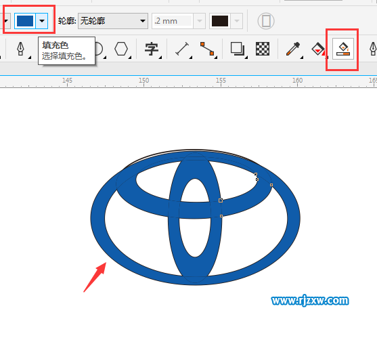Click the ruler mark labeled 145
Viewport: 377px width, 342px height.
pos(67,81)
